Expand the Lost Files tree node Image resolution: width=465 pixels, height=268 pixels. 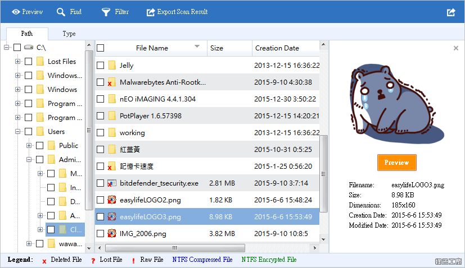click(x=18, y=61)
